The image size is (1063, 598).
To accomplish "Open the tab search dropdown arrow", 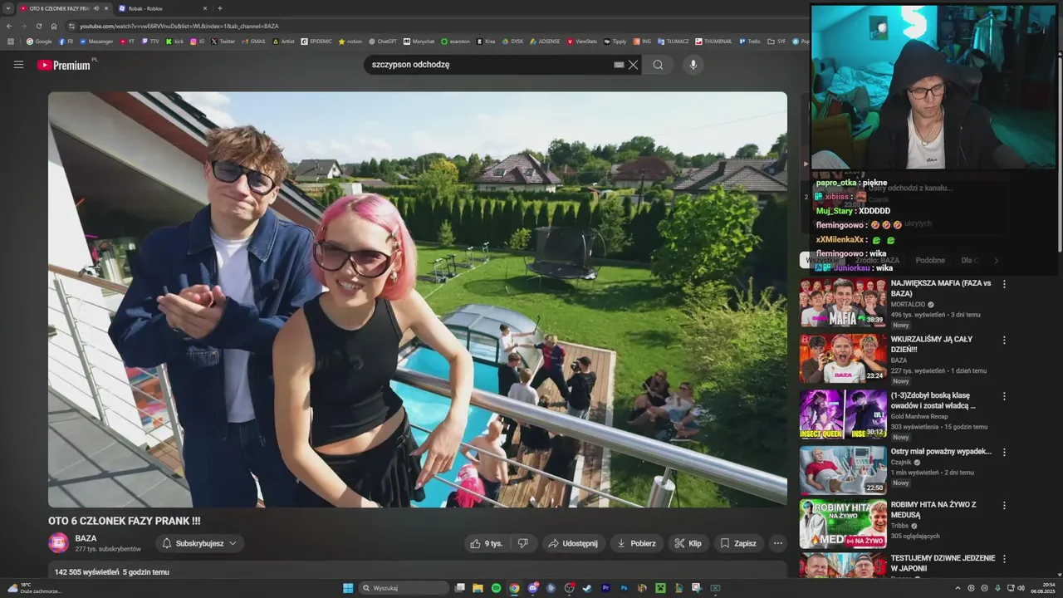I will click(8, 8).
